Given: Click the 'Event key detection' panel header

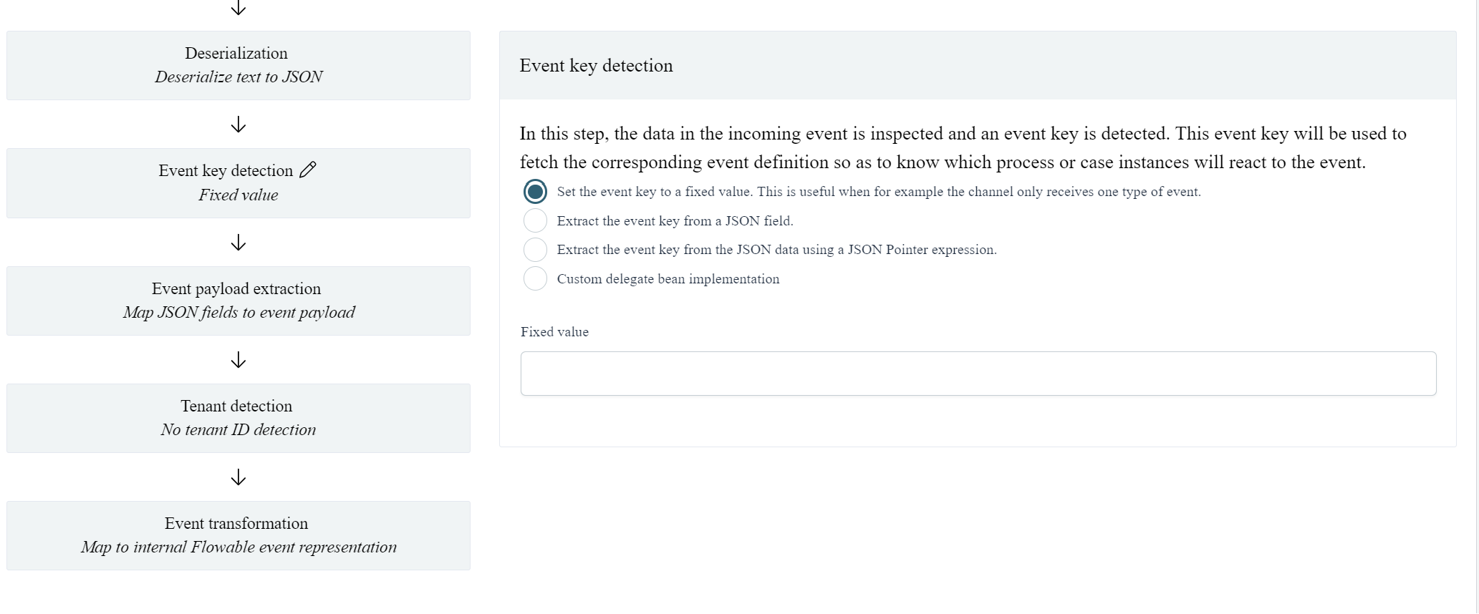Looking at the screenshot, I should pyautogui.click(x=596, y=66).
